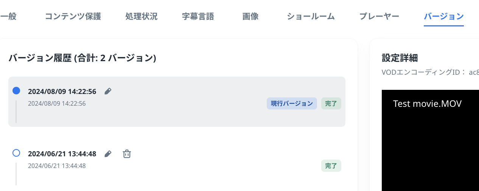Select the filled current version timeline dot
Image resolution: width=479 pixels, height=191 pixels.
[x=16, y=91]
